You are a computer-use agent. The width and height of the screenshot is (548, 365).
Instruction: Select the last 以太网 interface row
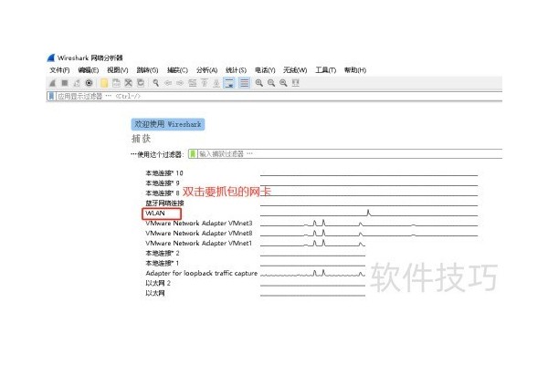tap(155, 293)
